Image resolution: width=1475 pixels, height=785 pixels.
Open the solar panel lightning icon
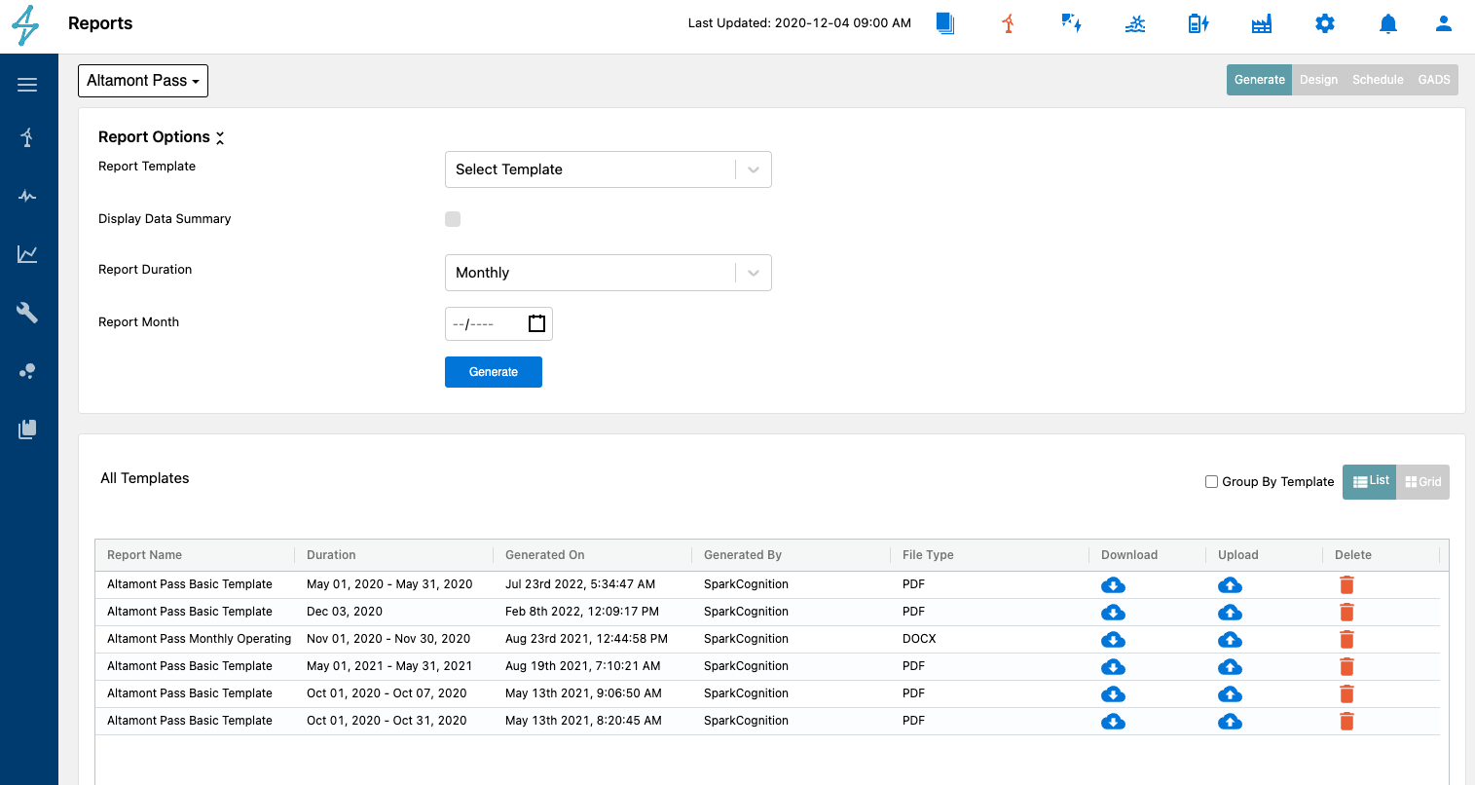coord(1072,23)
